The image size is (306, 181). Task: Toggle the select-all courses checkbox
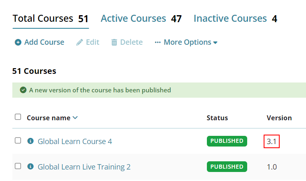coord(18,117)
